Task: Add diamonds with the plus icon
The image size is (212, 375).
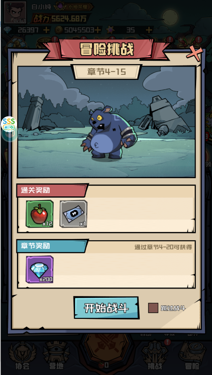Action: coord(46,30)
